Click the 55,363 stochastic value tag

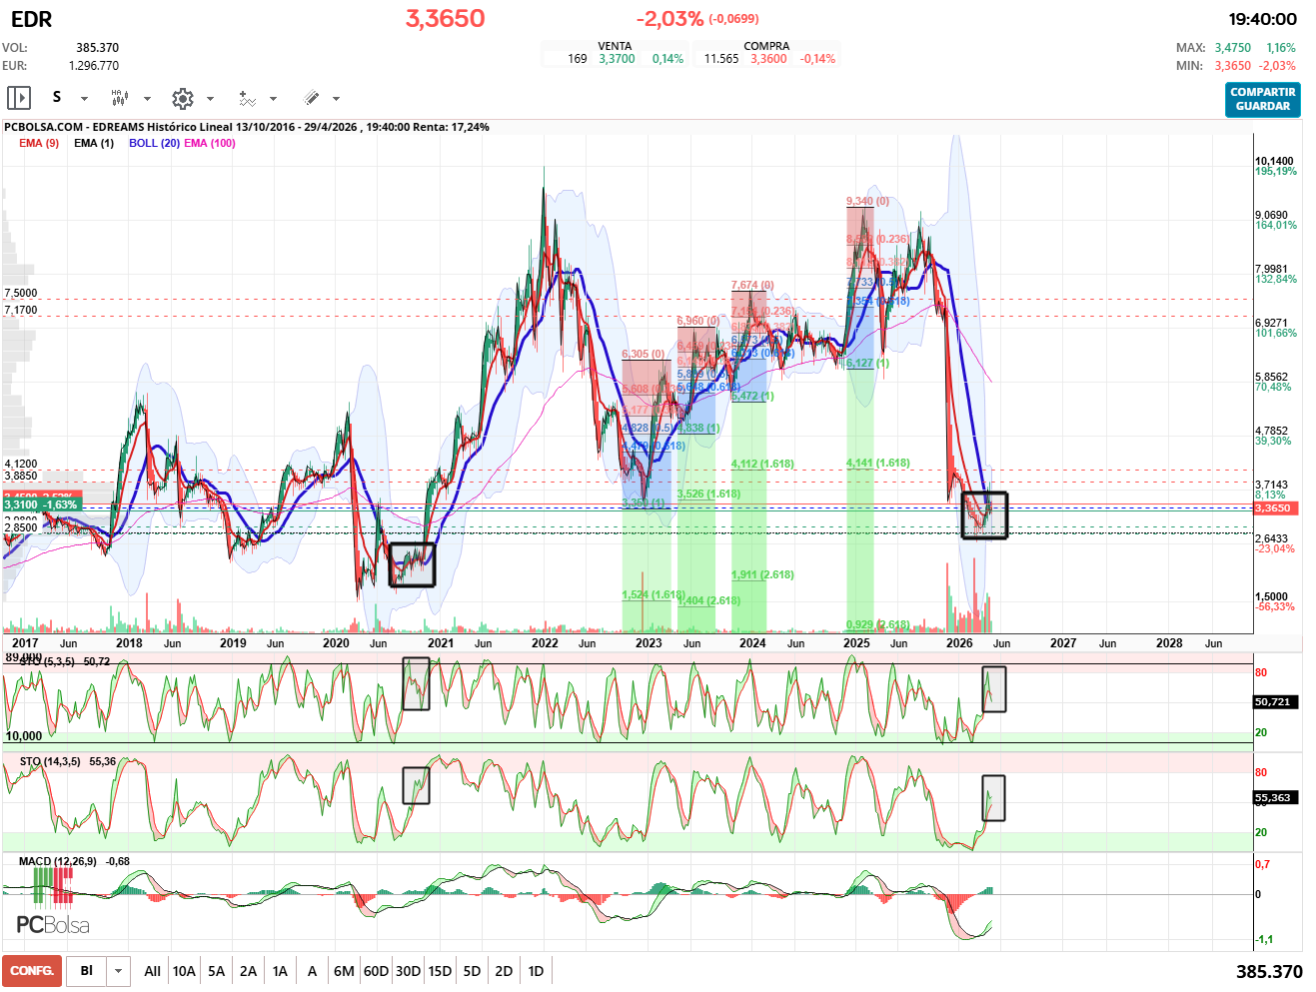1273,798
